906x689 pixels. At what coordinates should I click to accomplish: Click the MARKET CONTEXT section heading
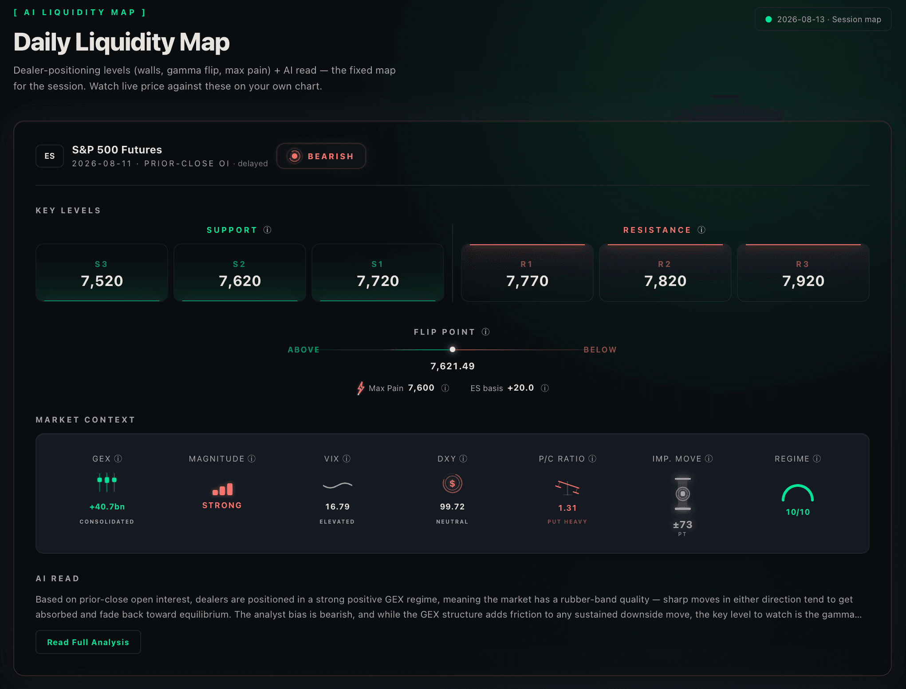click(x=85, y=420)
